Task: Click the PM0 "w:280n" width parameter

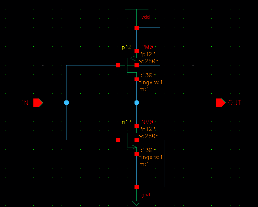Action: click(149, 61)
